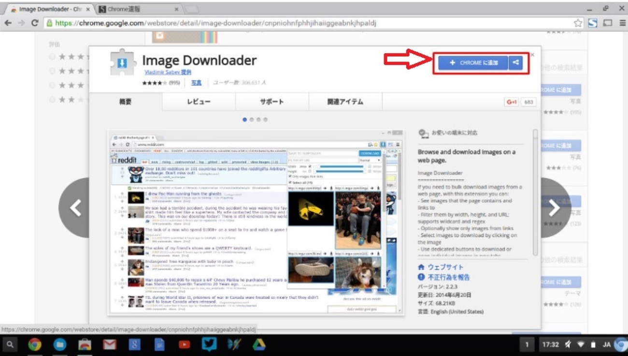Open the launcher search icon on the shelf

[x=10, y=344]
